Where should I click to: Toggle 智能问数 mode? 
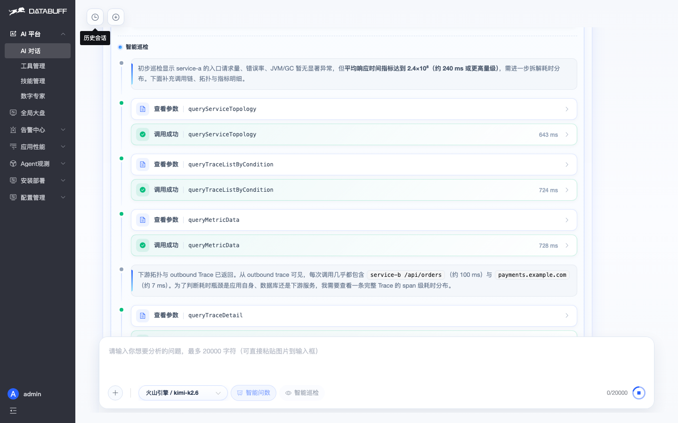click(x=253, y=393)
